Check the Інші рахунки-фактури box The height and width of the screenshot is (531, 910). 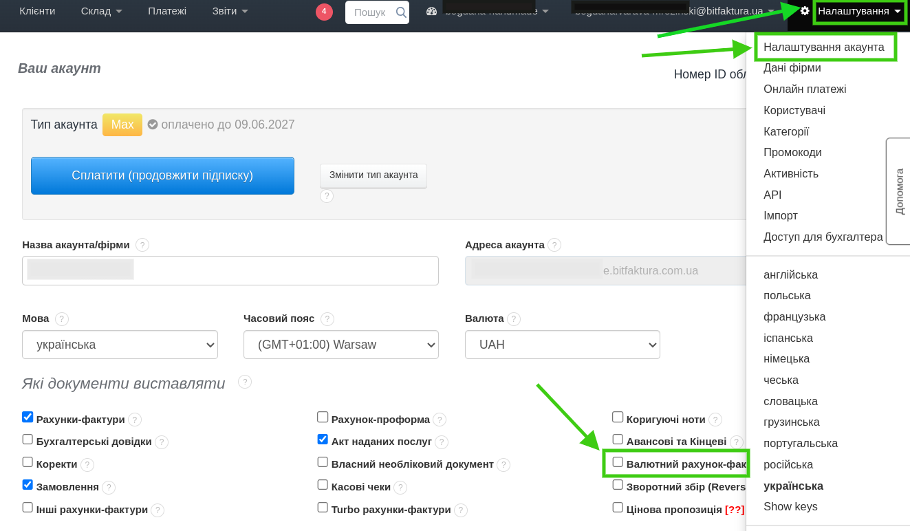28,508
